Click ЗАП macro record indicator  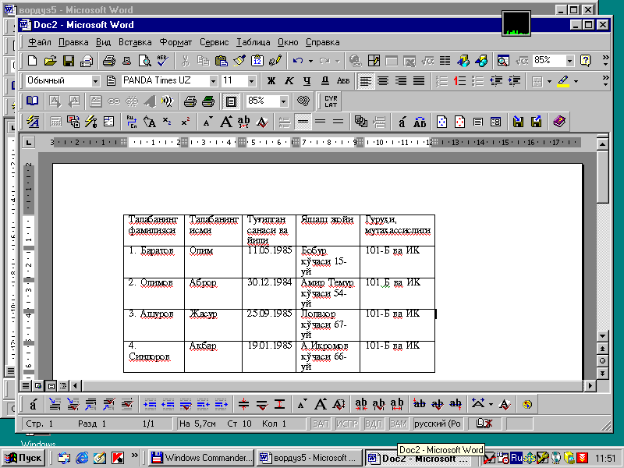pos(321,424)
